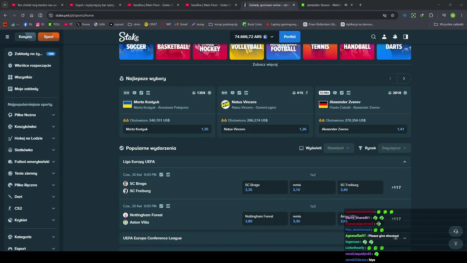This screenshot has width=467, height=263.
Task: Switch to the Kasyno tab
Action: 25,37
